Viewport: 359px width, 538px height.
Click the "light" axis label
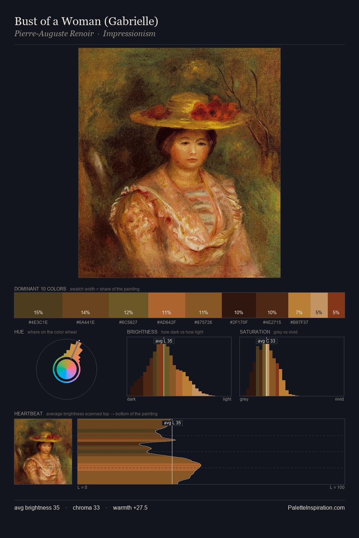point(227,399)
